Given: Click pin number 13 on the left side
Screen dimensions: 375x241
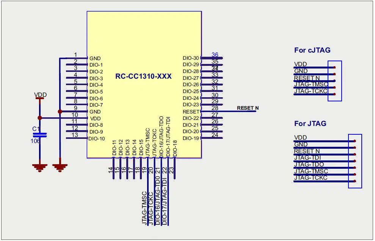Looking at the screenshot, I should click(x=75, y=135).
